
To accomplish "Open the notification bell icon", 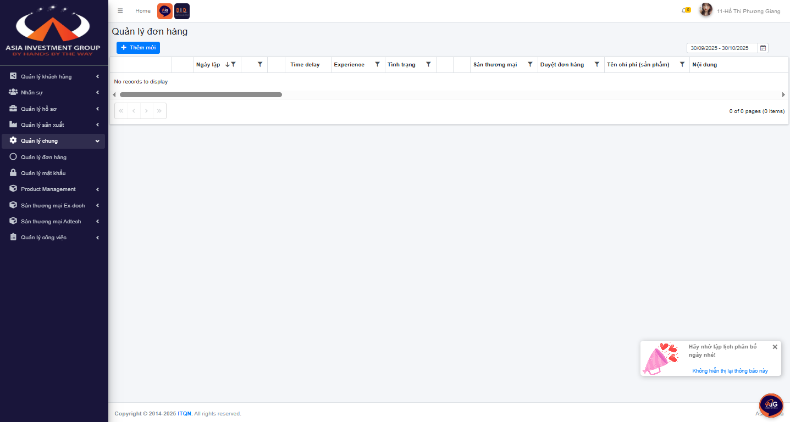I will [684, 11].
